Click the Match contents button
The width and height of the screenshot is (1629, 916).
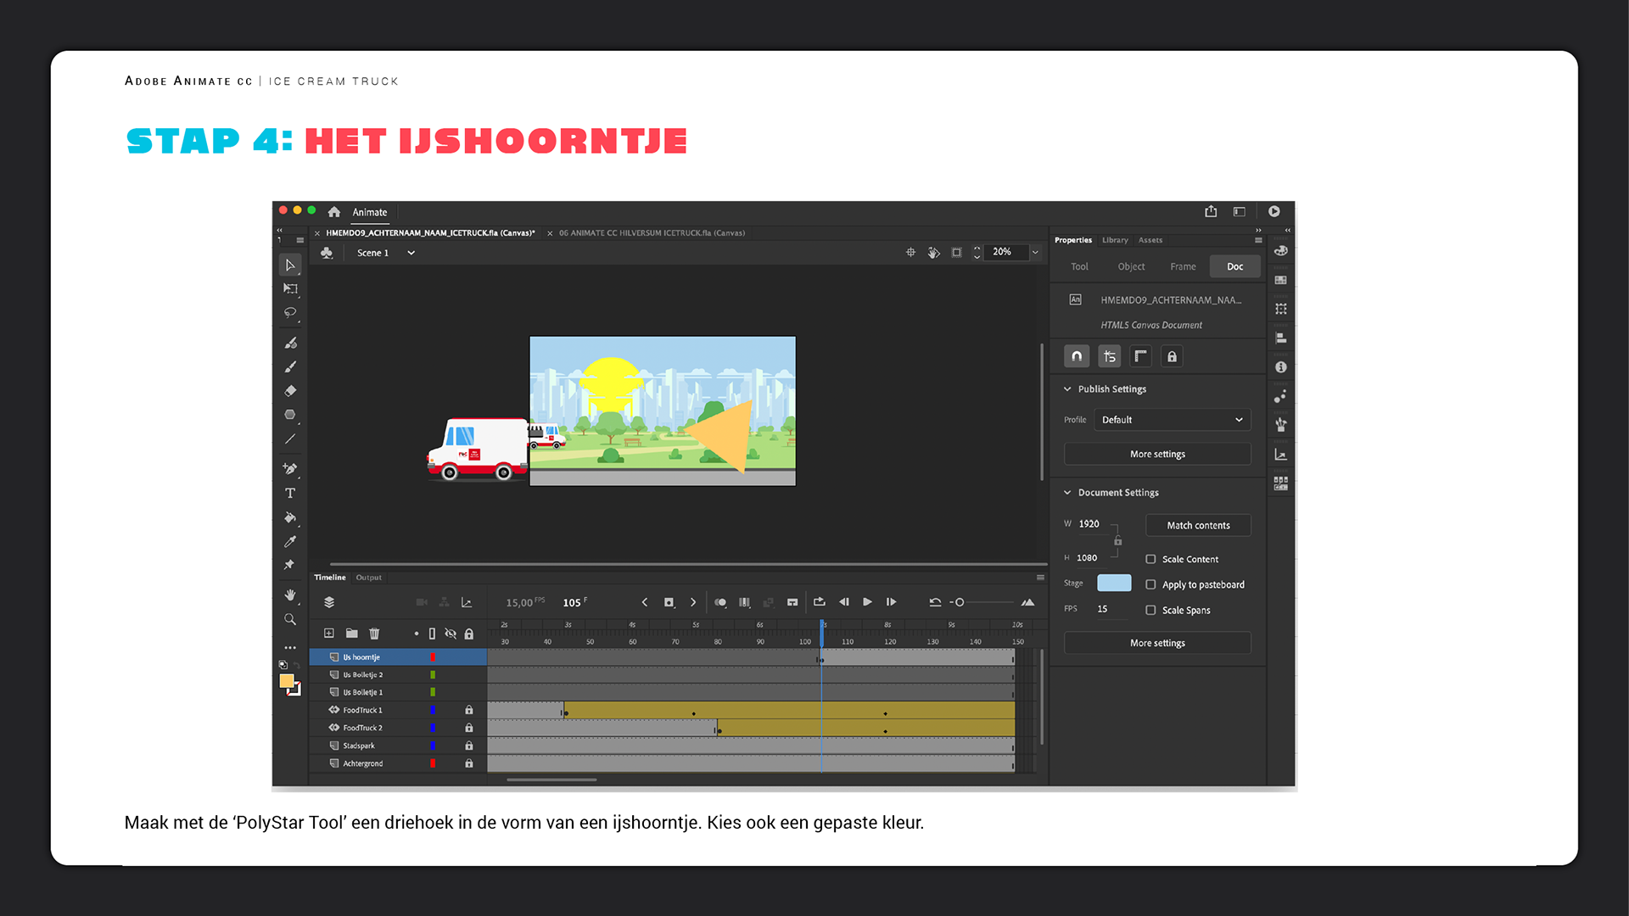coord(1198,525)
